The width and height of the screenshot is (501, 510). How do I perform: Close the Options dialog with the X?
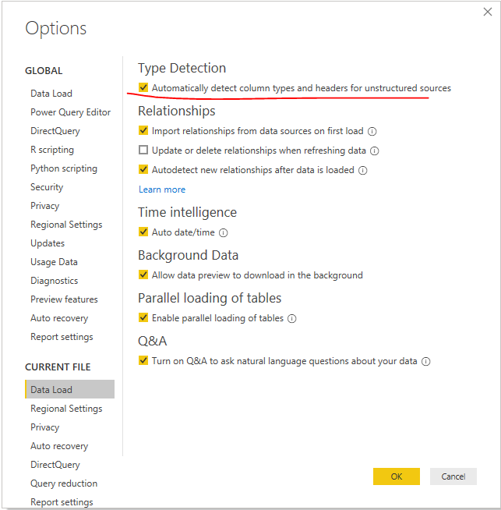488,12
